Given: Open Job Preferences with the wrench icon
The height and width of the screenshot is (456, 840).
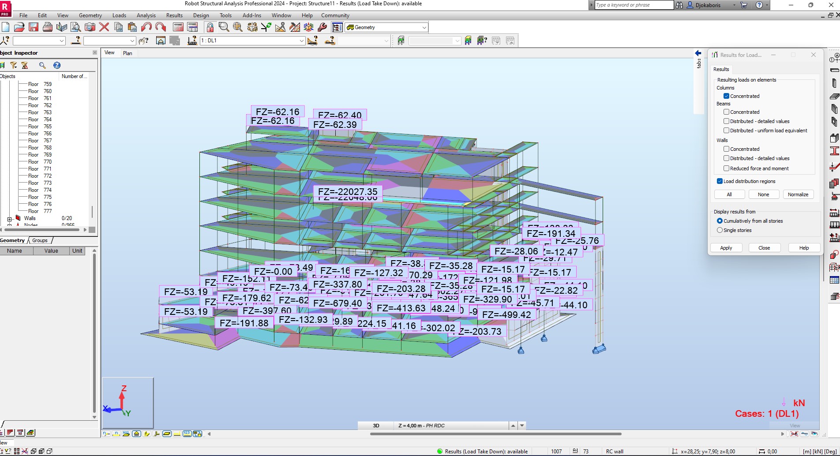Looking at the screenshot, I should click(322, 27).
